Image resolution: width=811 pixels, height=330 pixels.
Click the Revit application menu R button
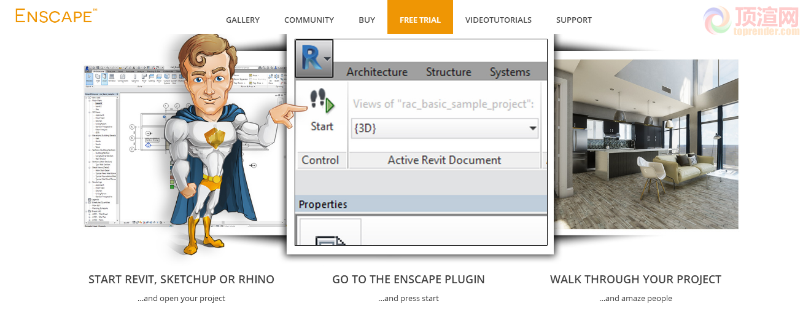click(314, 59)
